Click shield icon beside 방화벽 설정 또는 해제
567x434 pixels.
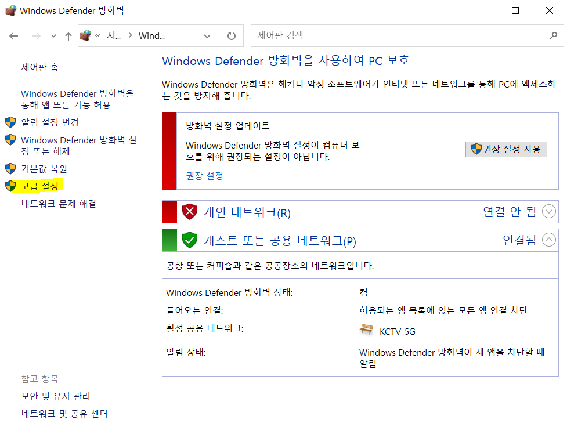tap(10, 140)
